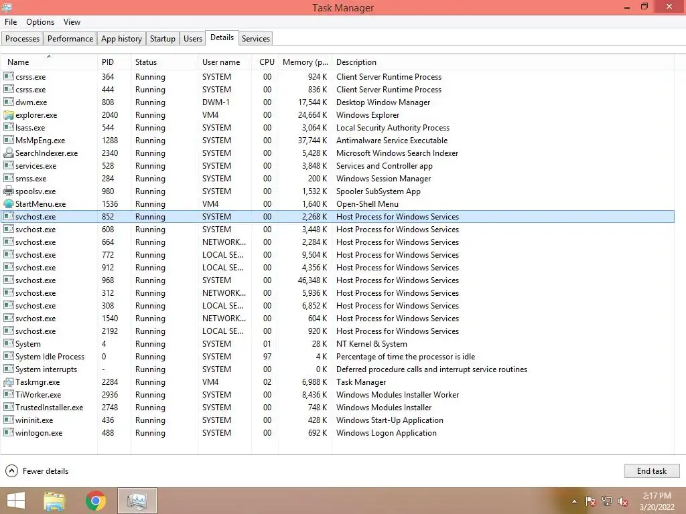Image resolution: width=686 pixels, height=514 pixels.
Task: Sort by the Status column header
Action: (x=165, y=62)
